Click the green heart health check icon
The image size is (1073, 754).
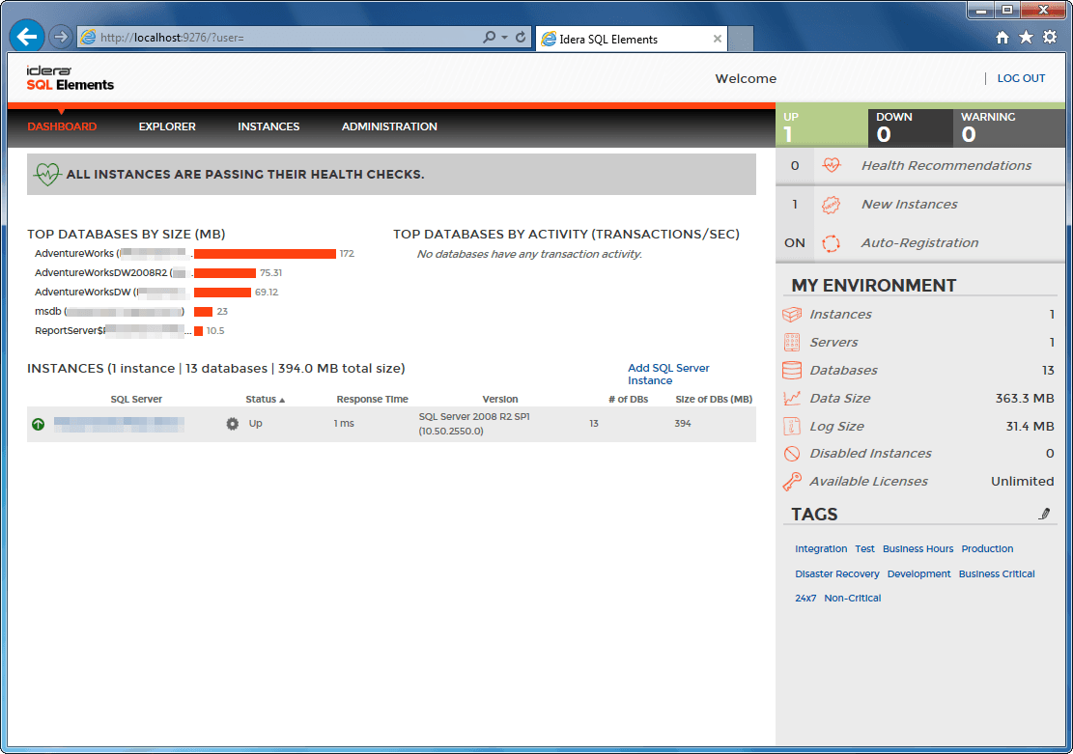[x=47, y=175]
